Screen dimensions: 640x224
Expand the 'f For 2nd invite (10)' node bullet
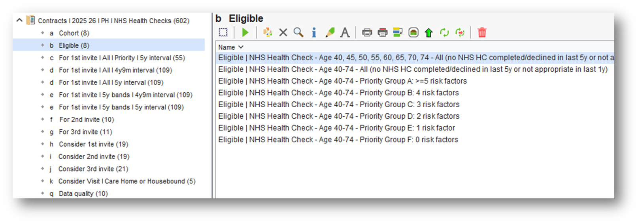(x=43, y=119)
